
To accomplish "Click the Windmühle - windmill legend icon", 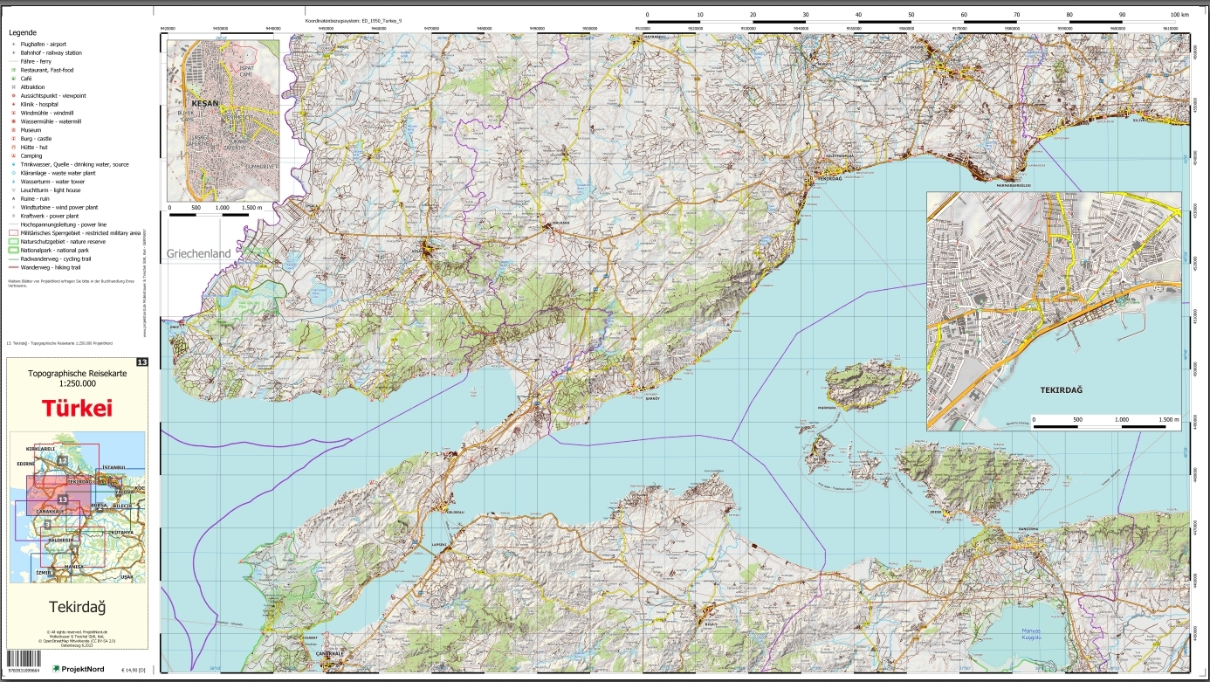I will 13,113.
